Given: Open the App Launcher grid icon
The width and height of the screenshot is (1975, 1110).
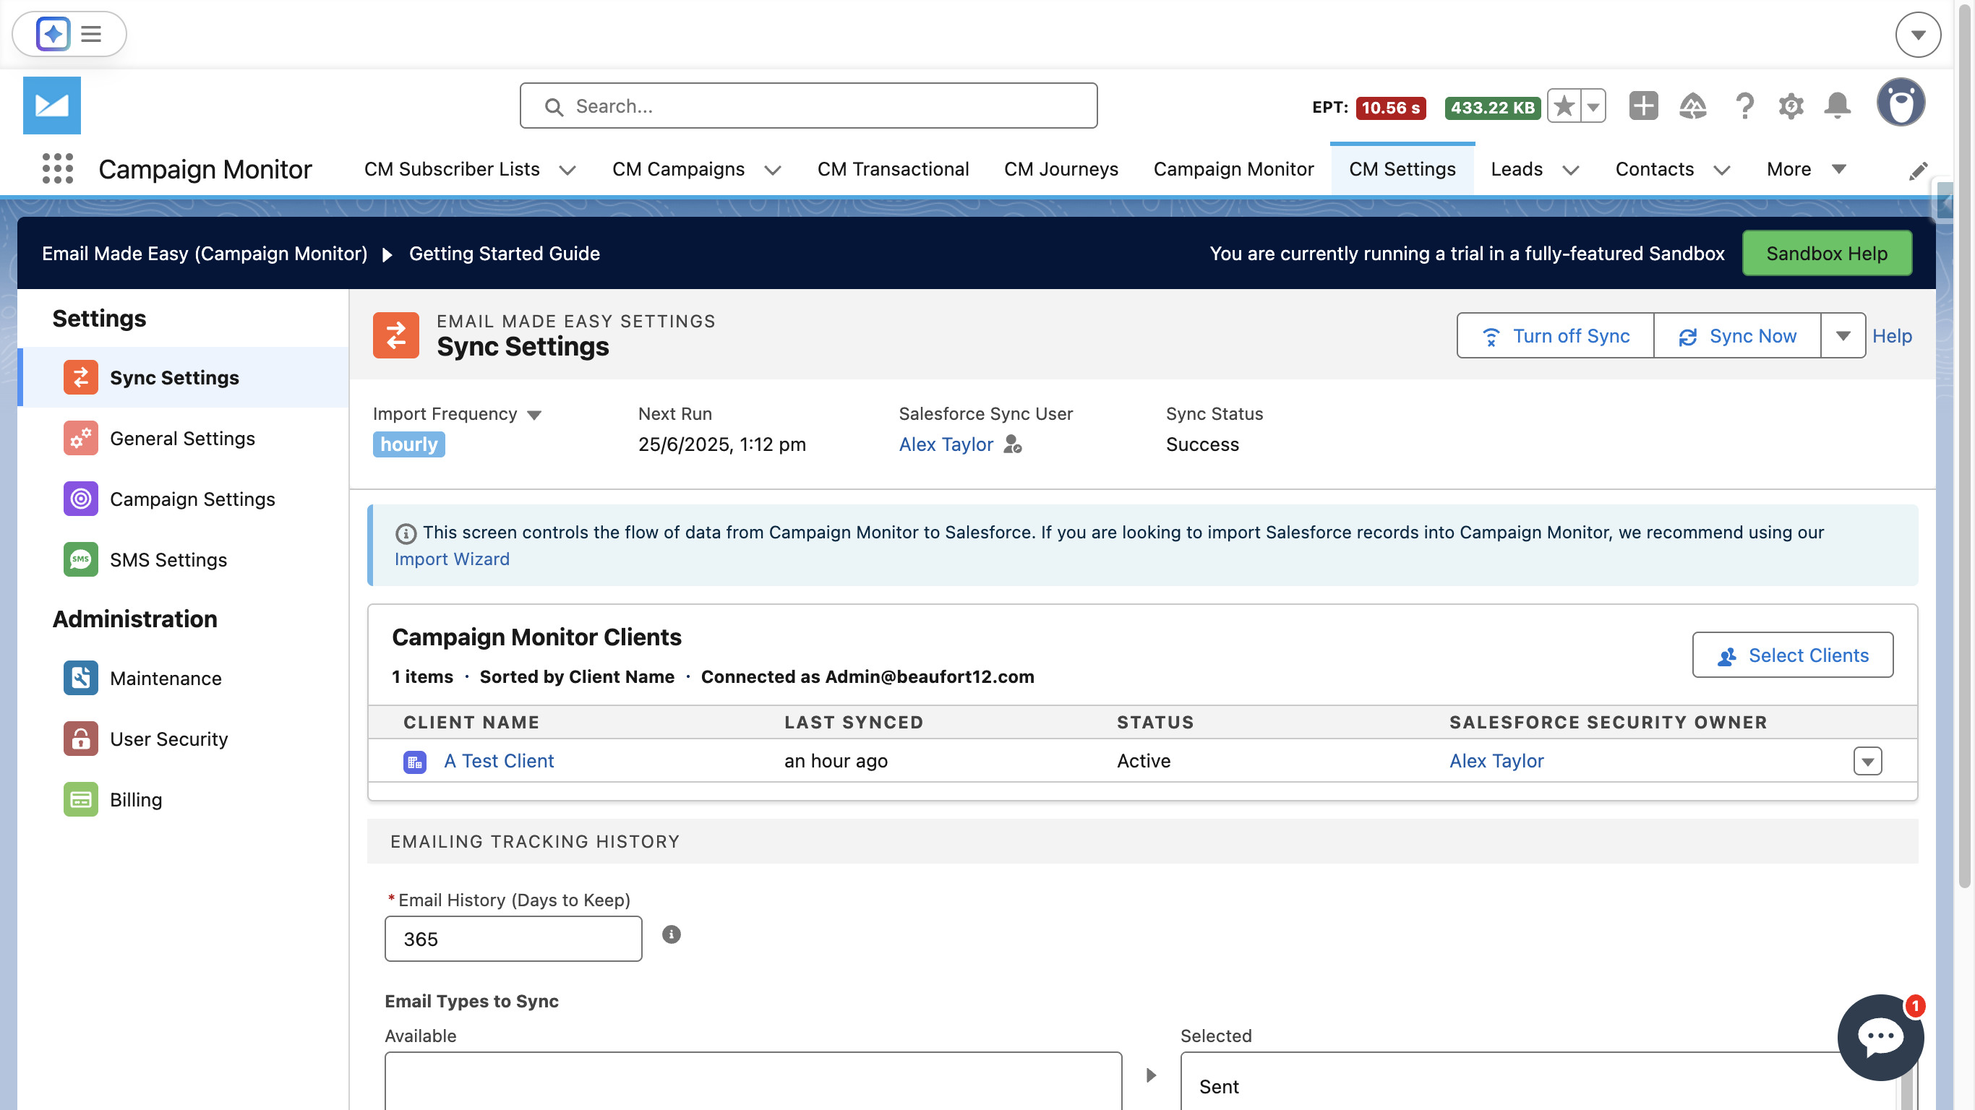Looking at the screenshot, I should 58,168.
